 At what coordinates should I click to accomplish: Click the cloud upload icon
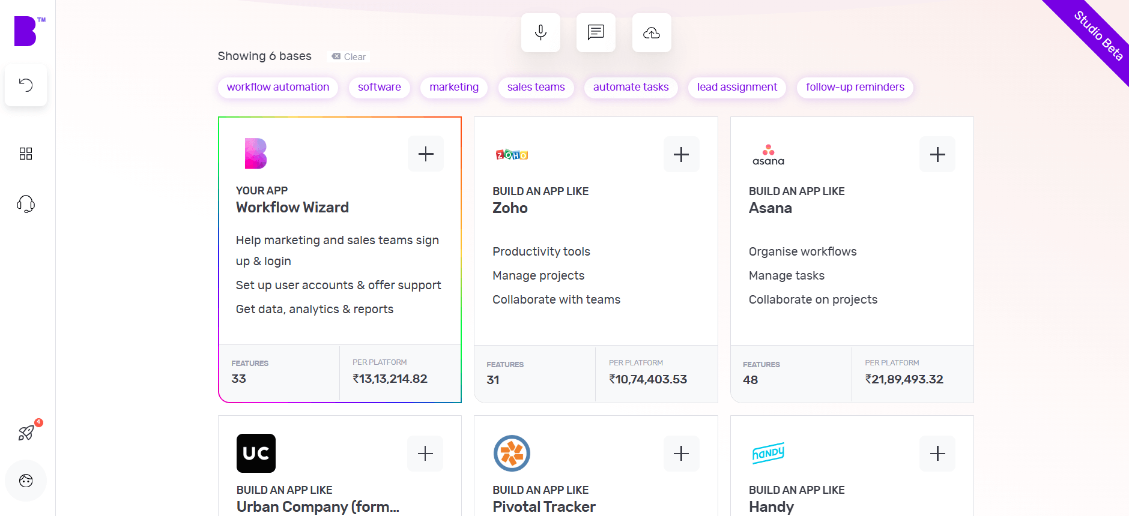652,32
